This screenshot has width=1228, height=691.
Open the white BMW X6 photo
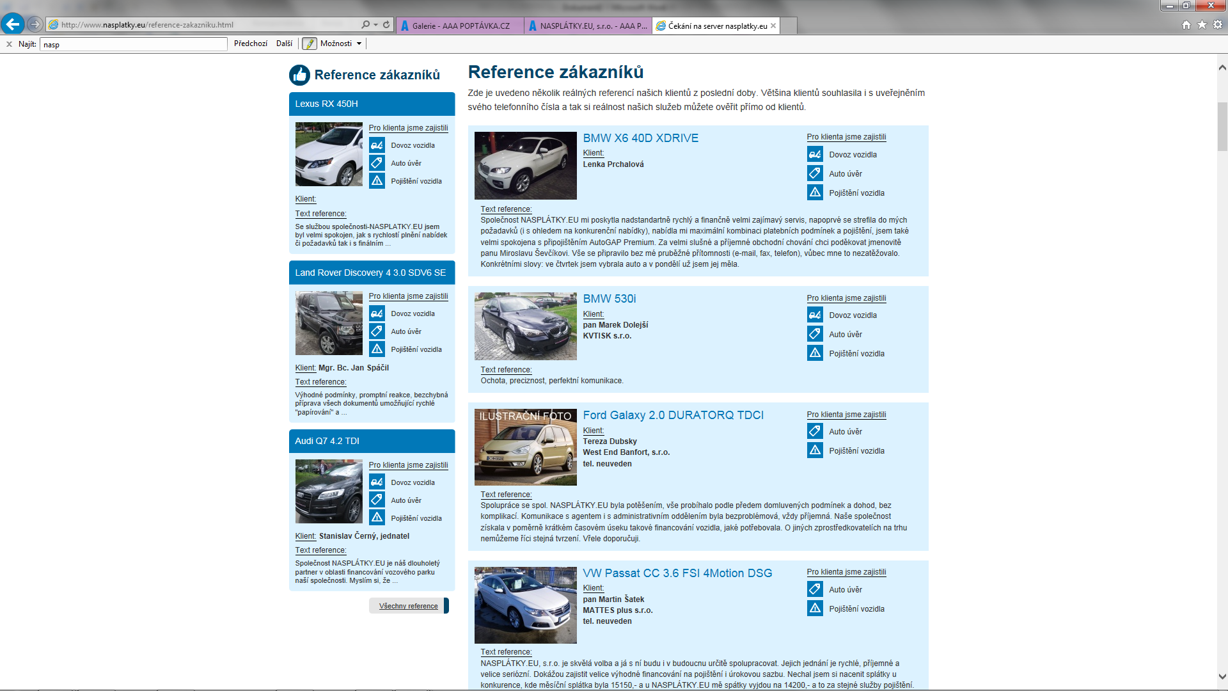coord(525,166)
